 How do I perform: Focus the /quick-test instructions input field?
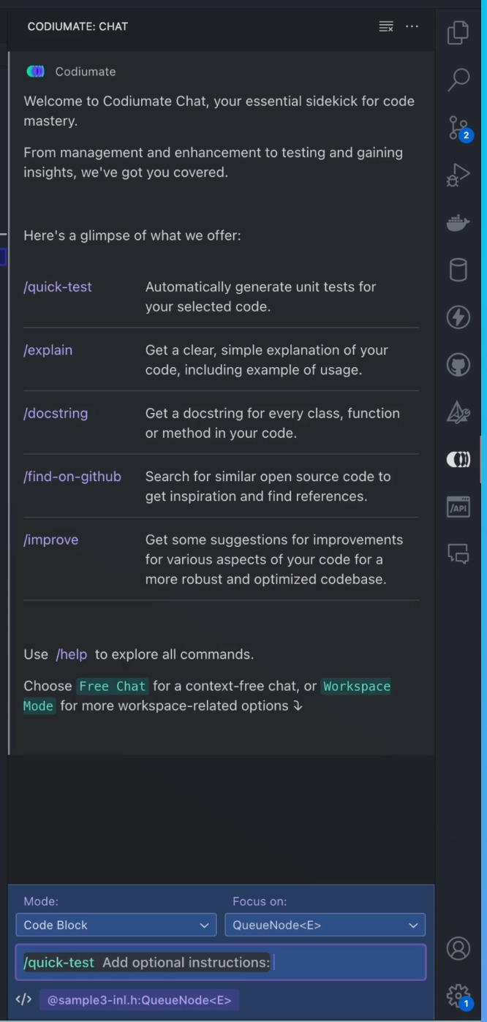click(x=220, y=962)
